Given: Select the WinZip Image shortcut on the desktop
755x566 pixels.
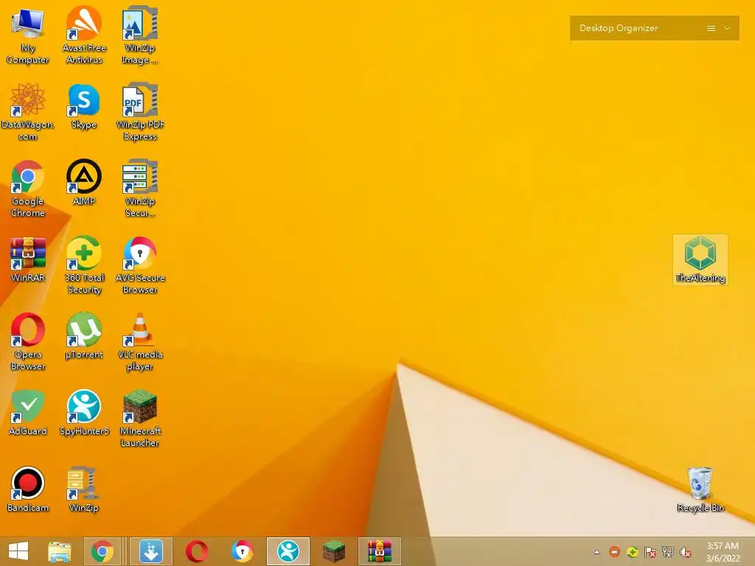Looking at the screenshot, I should 139,35.
